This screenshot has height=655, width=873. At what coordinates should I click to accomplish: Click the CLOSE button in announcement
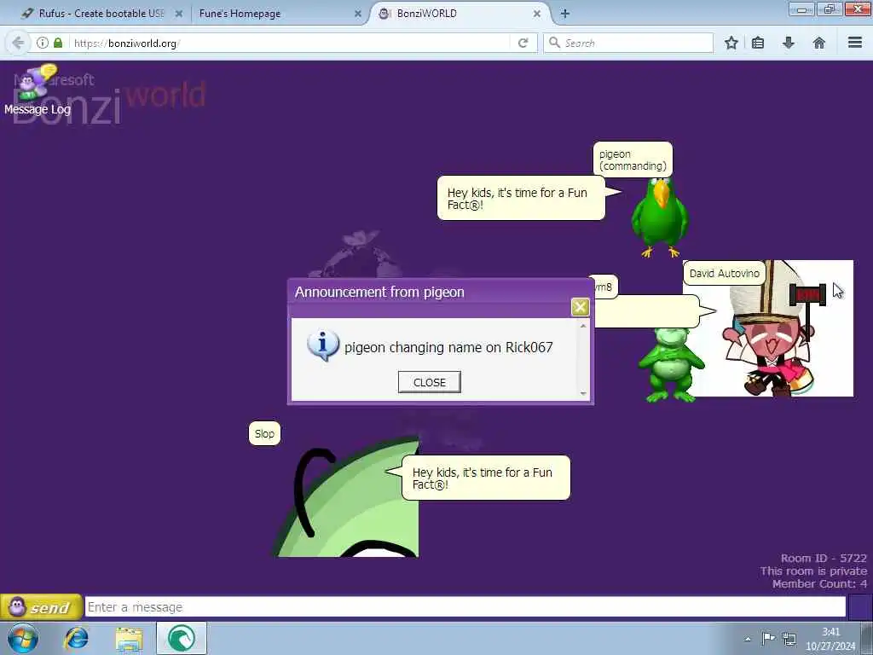pos(430,382)
